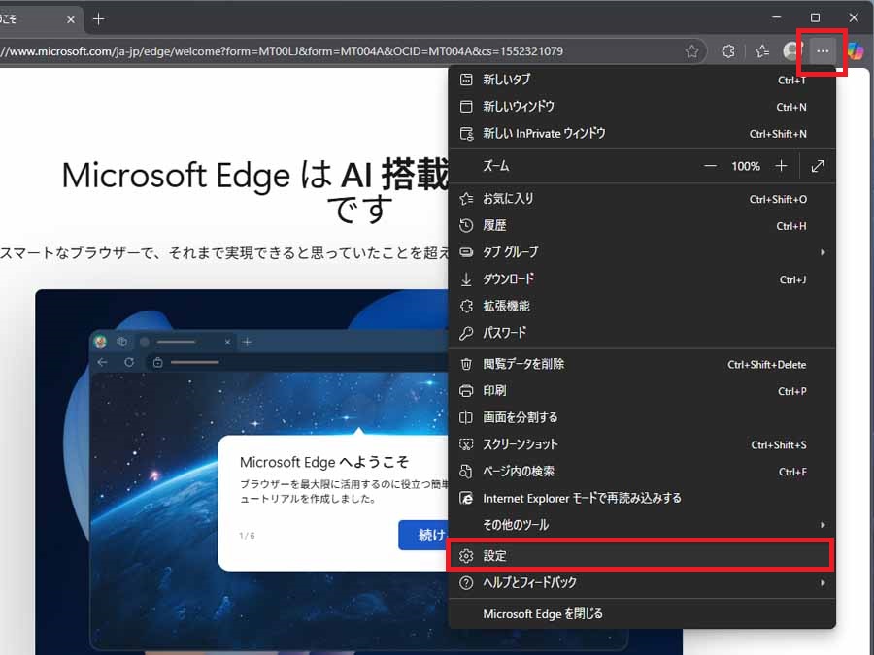Screen dimensions: 874x655
Task: Decrease zoom with the minus button
Action: (711, 166)
